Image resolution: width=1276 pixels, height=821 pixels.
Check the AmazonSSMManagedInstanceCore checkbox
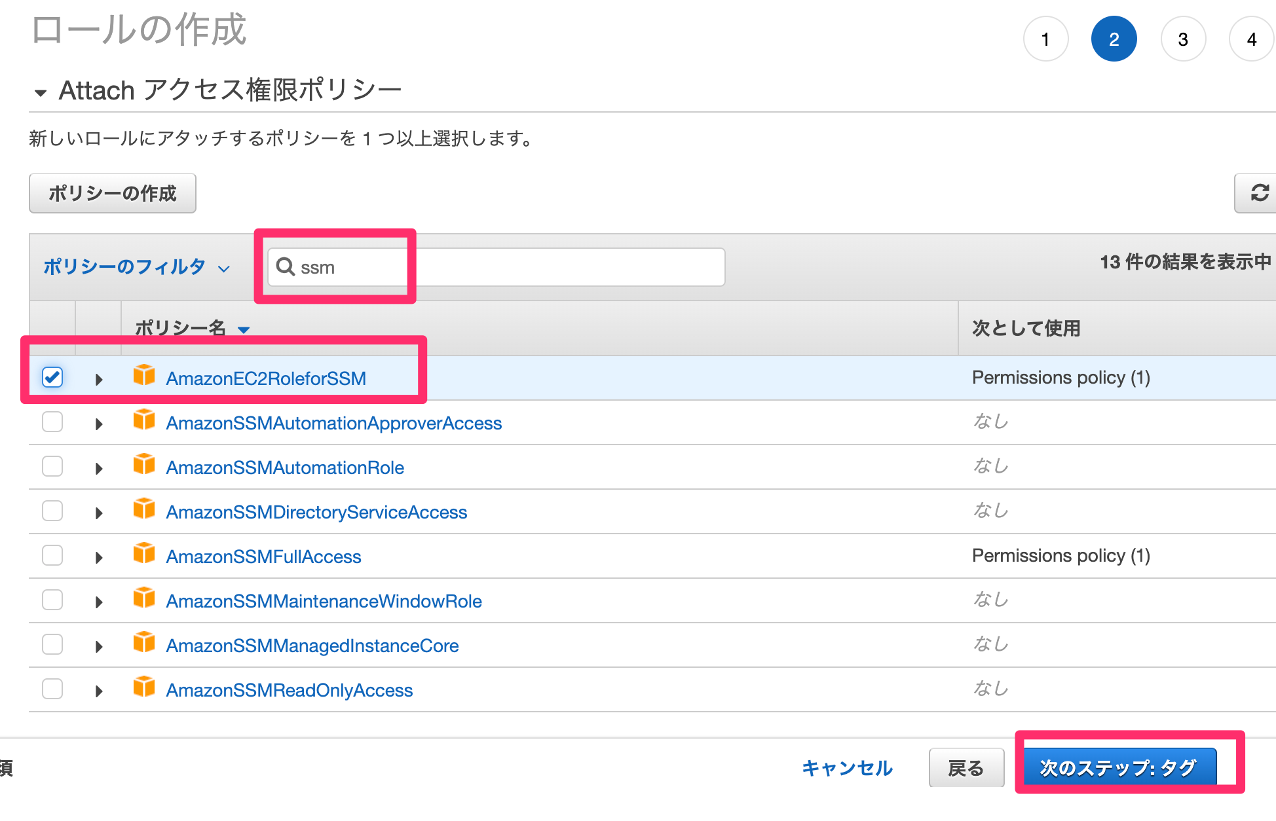tap(52, 644)
